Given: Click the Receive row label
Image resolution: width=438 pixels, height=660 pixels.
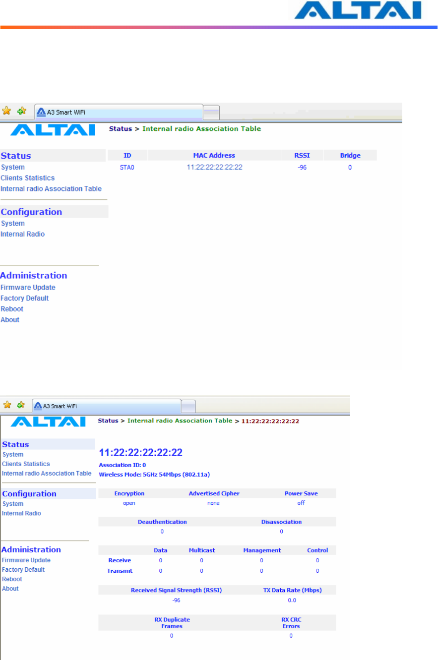Looking at the screenshot, I should tap(120, 560).
